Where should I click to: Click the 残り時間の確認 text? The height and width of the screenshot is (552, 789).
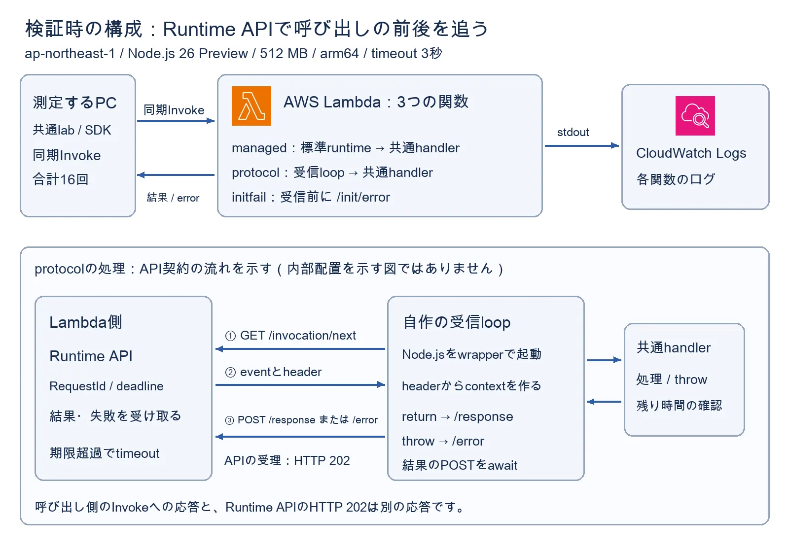click(679, 406)
